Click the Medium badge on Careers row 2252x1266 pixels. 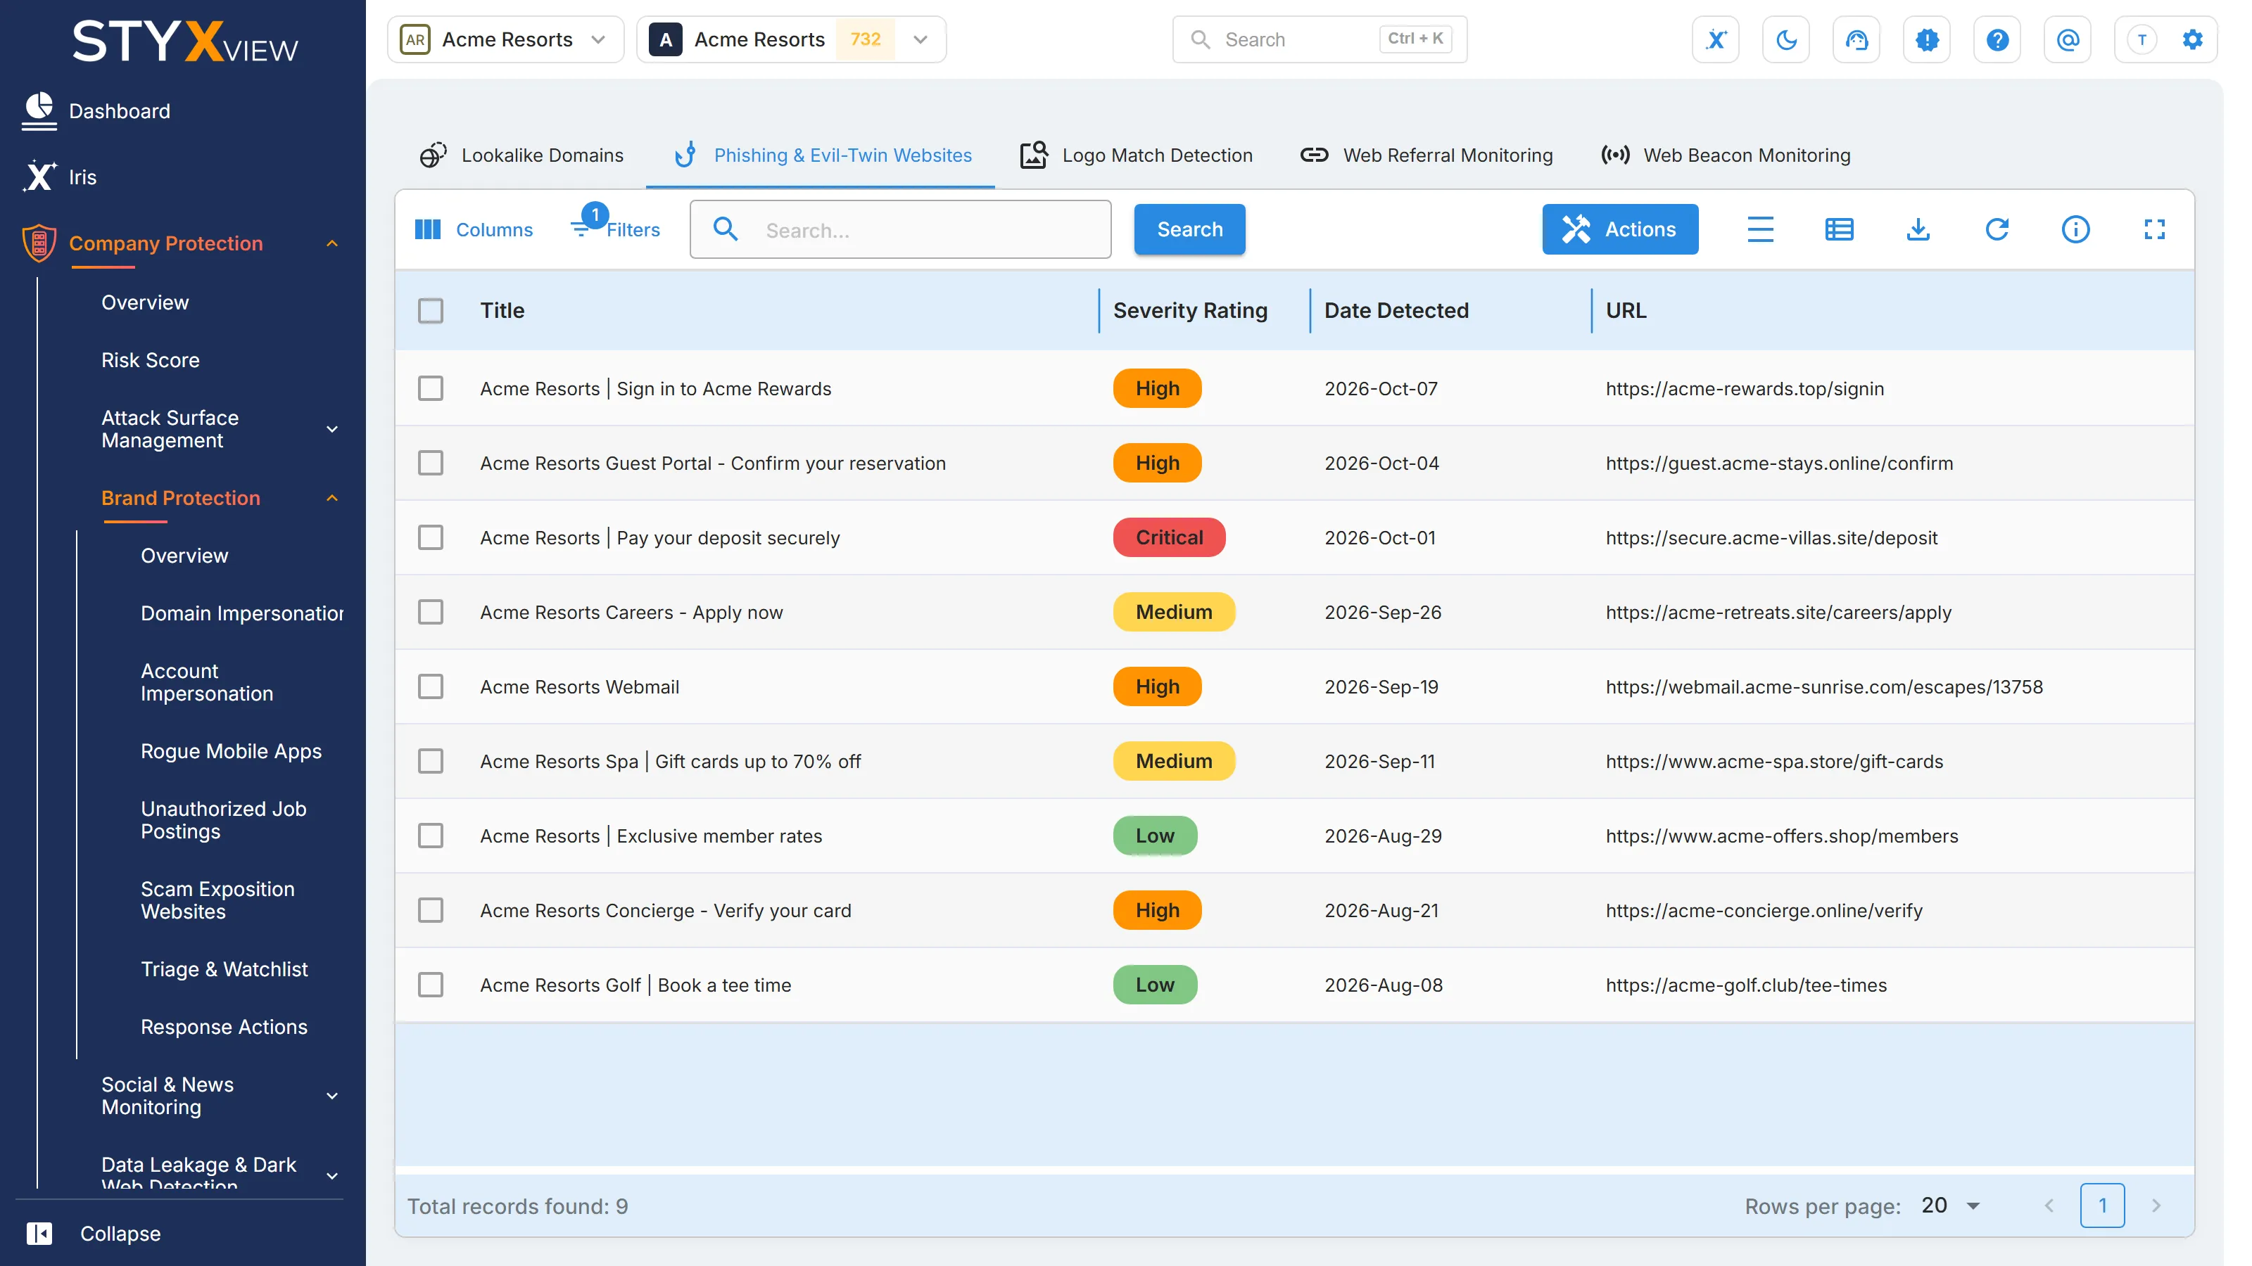click(x=1174, y=613)
